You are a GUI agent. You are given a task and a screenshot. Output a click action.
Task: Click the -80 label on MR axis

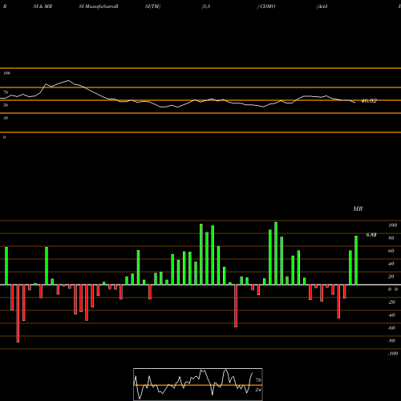(x=391, y=341)
